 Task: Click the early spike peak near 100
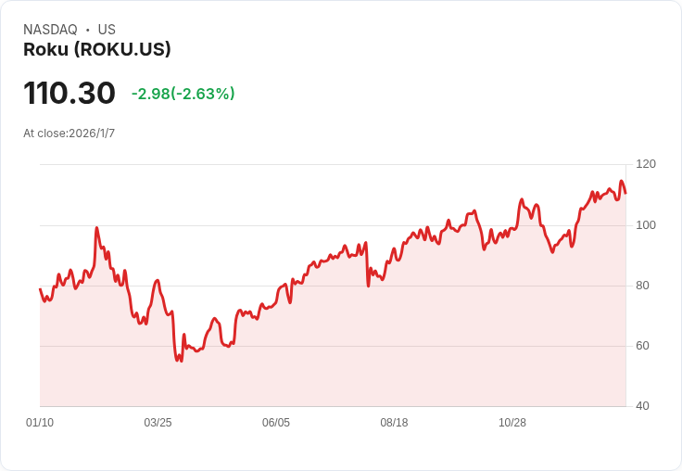tap(96, 227)
